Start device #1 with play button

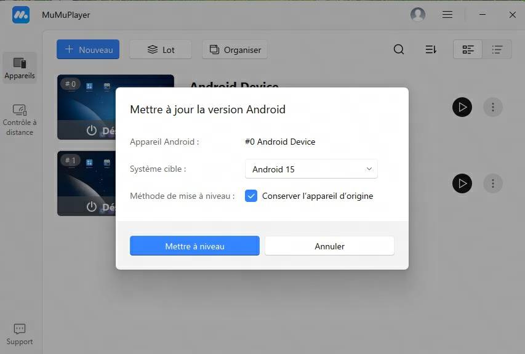click(x=462, y=183)
